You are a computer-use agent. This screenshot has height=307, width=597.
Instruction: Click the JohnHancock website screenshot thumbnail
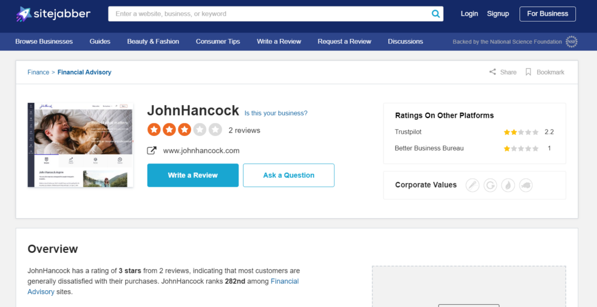(x=80, y=145)
